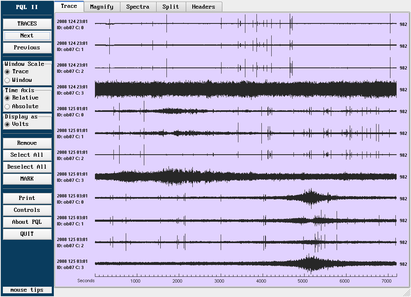Select Volts display option

7,124
